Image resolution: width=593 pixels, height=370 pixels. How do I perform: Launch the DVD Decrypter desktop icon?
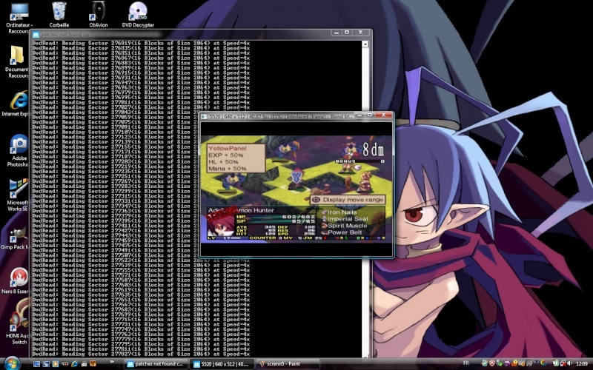[138, 15]
